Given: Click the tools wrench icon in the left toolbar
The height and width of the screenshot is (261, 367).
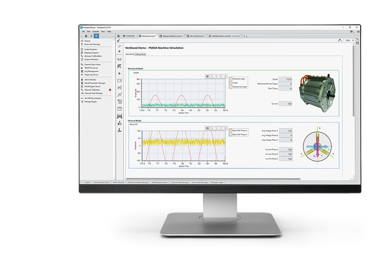Looking at the screenshot, I should point(96,36).
